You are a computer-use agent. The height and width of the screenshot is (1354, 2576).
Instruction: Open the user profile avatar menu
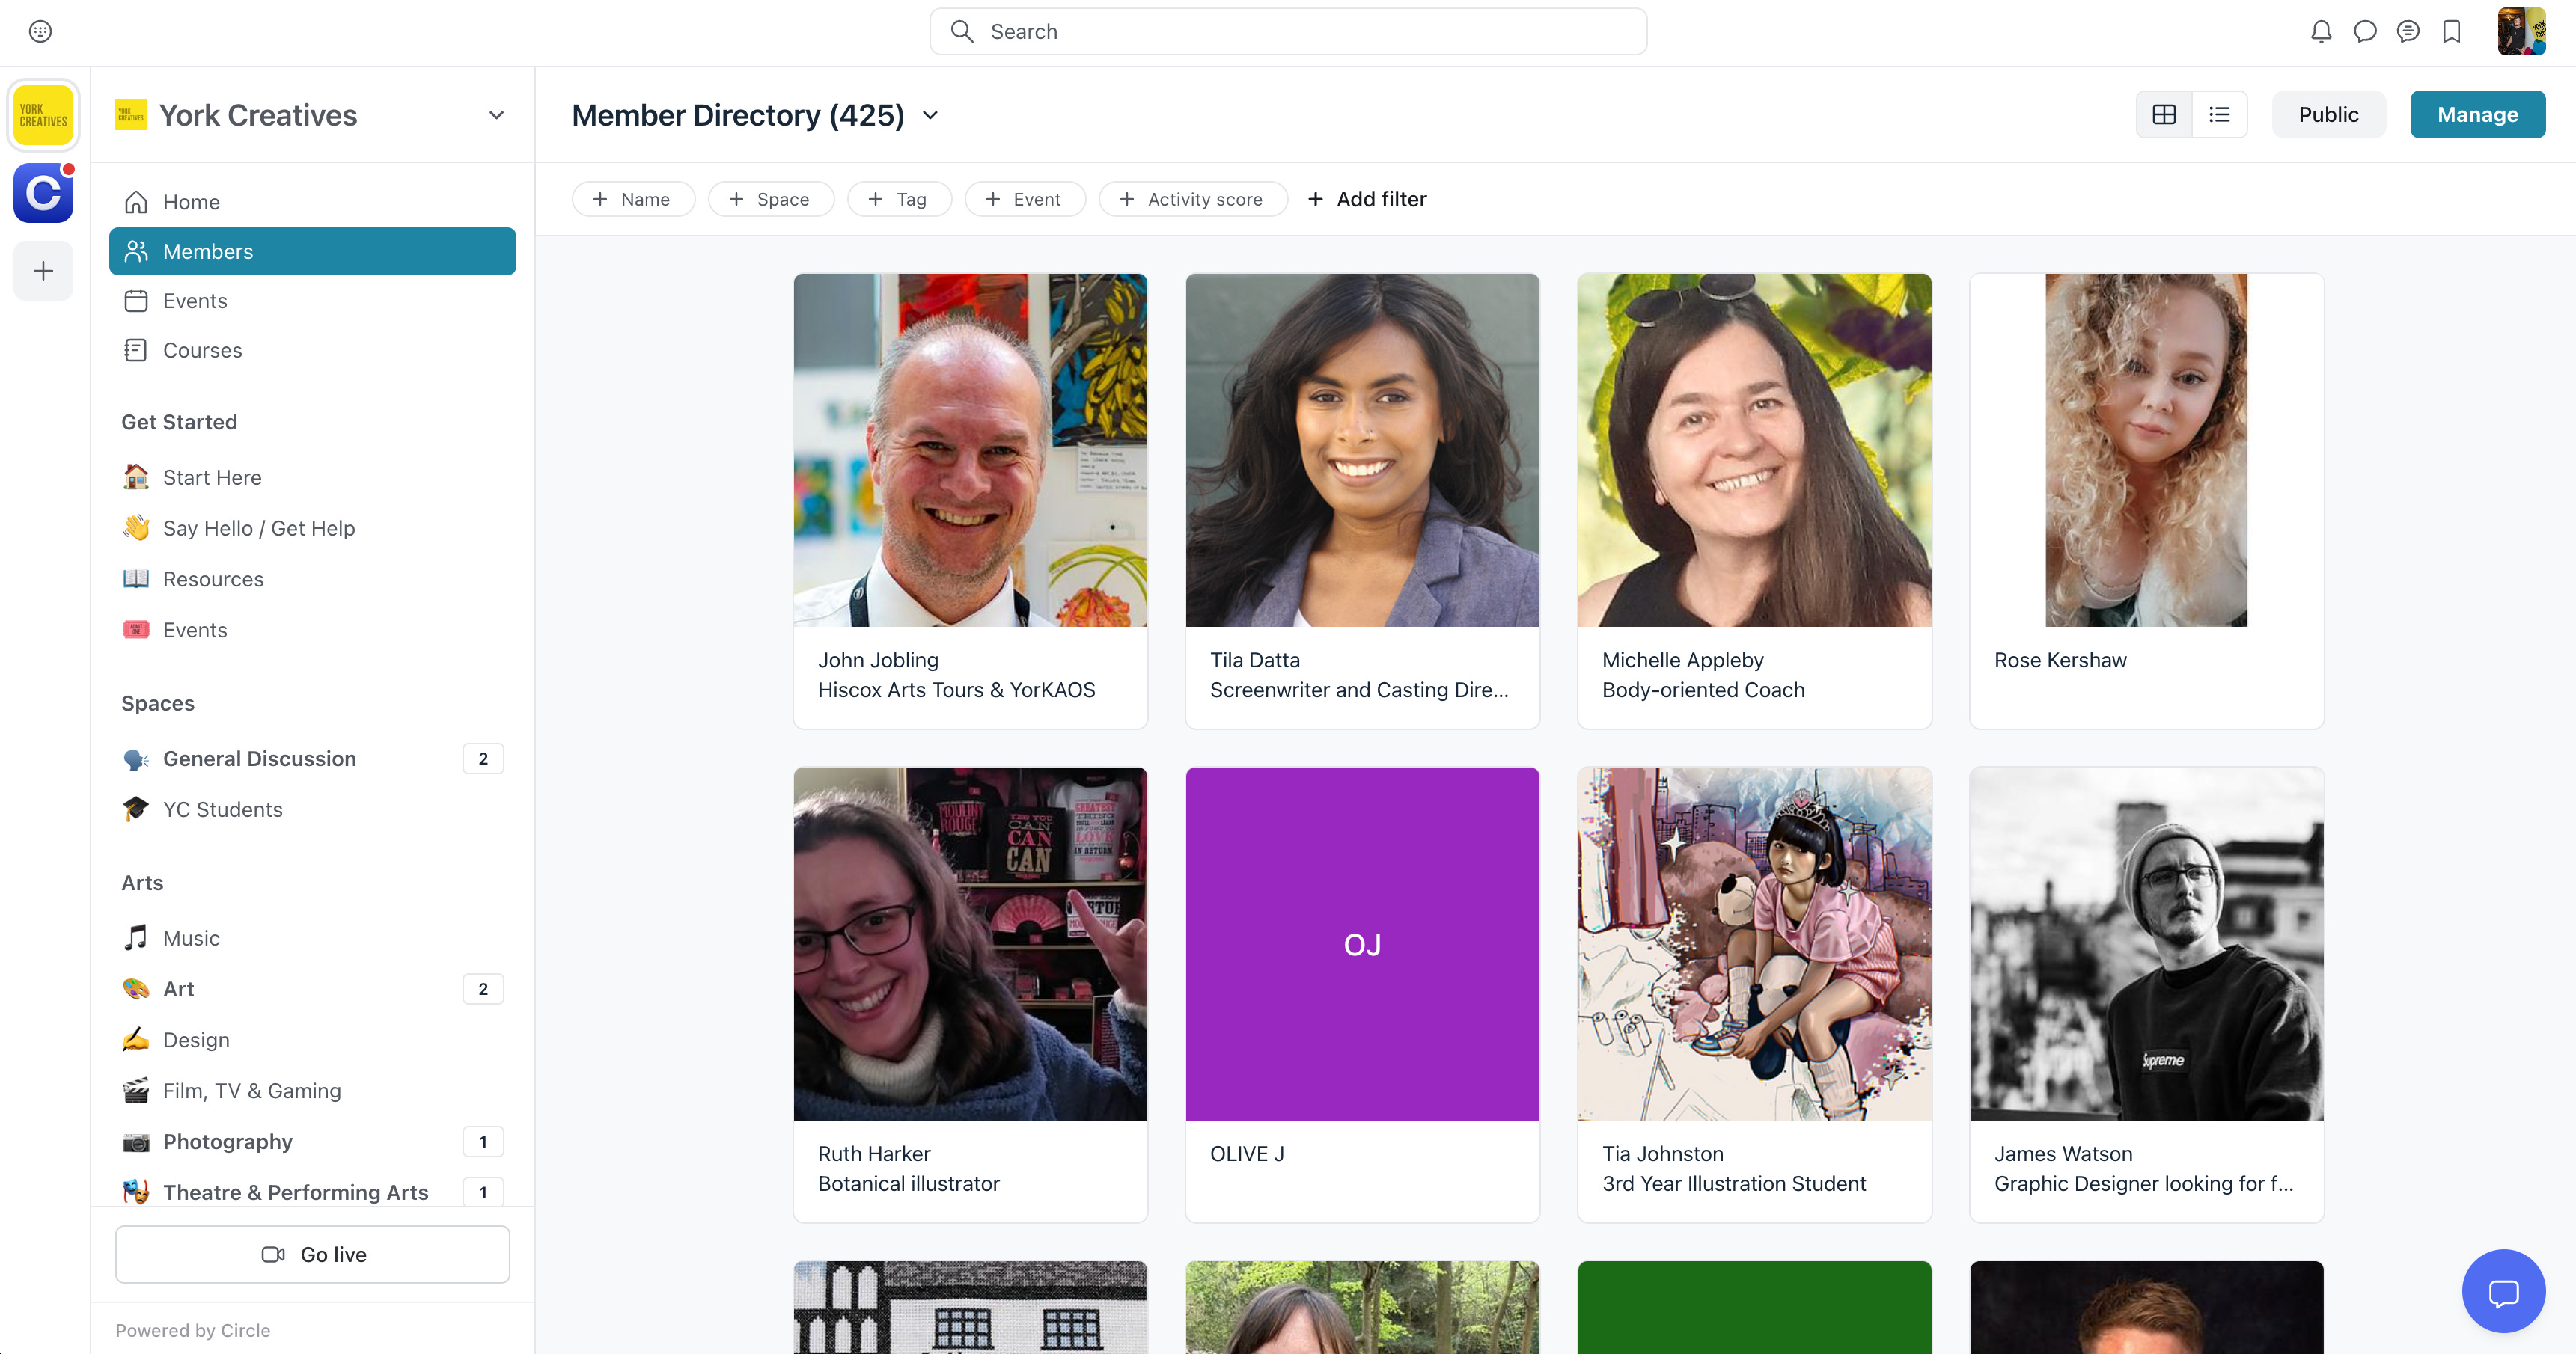point(2521,32)
